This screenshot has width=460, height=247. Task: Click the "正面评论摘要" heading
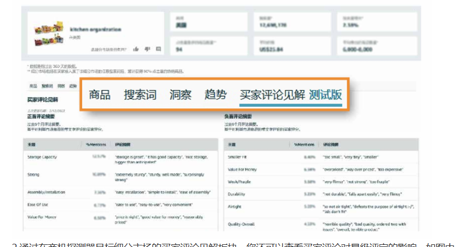[41, 117]
